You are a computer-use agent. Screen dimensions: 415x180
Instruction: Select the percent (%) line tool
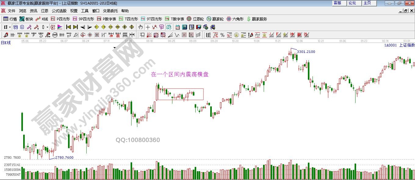point(222,35)
